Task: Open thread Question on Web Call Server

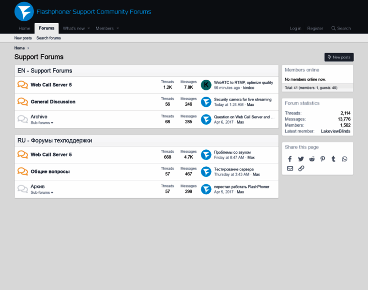Action: click(x=244, y=117)
